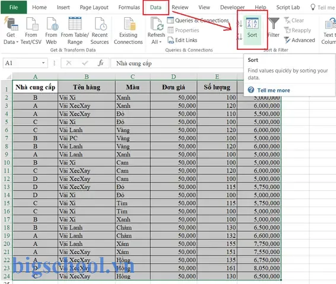Open Recent Sources
The height and width of the screenshot is (284, 336).
tap(100, 31)
